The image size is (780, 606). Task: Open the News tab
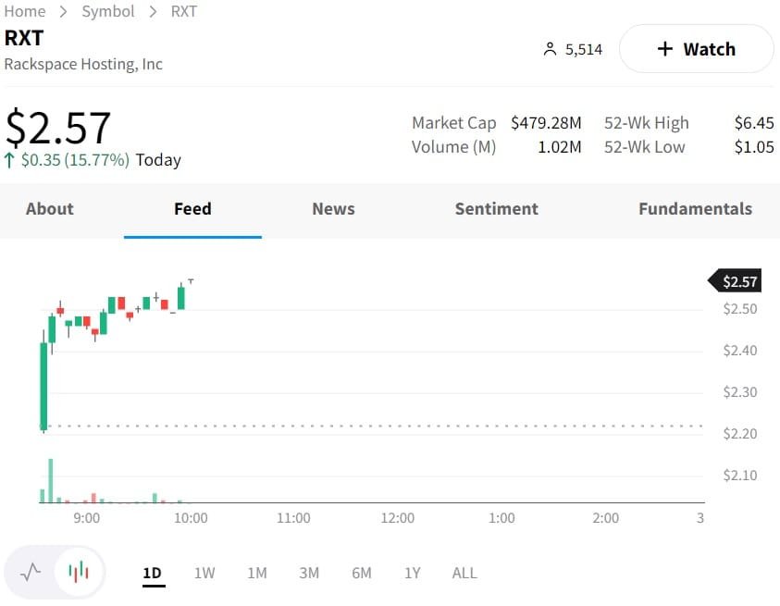click(x=333, y=209)
